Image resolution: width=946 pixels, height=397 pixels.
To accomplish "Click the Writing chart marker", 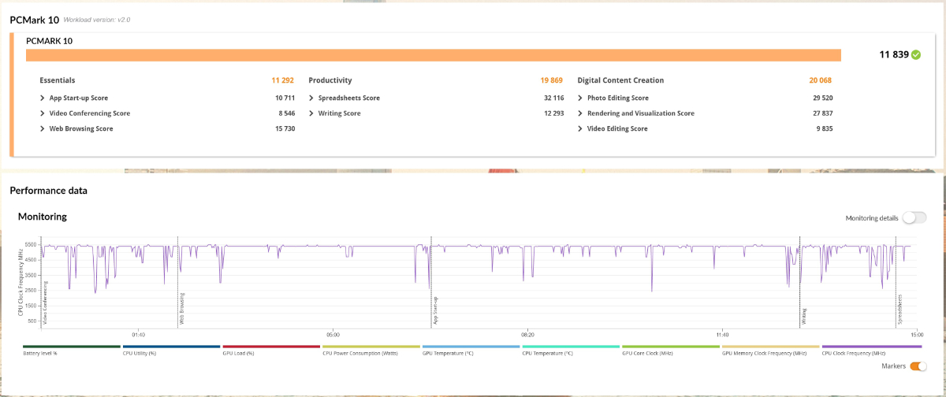I will tap(803, 317).
